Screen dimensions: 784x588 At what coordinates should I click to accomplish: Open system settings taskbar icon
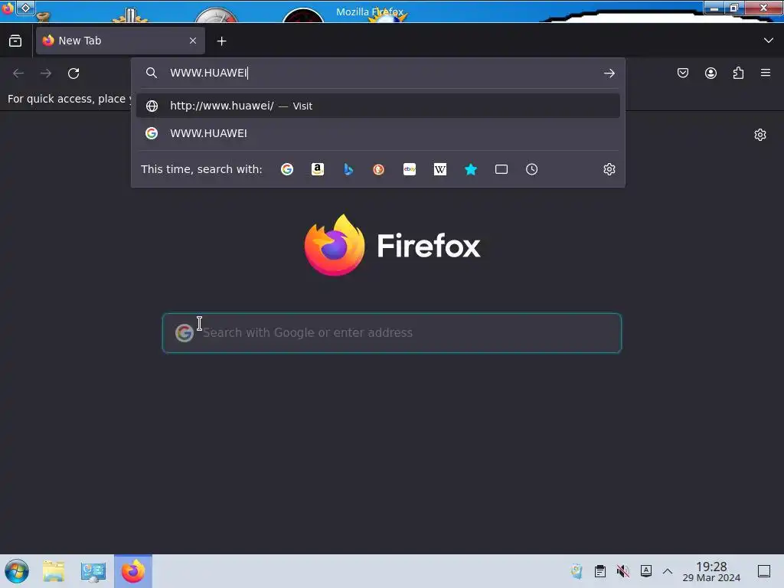tap(93, 571)
